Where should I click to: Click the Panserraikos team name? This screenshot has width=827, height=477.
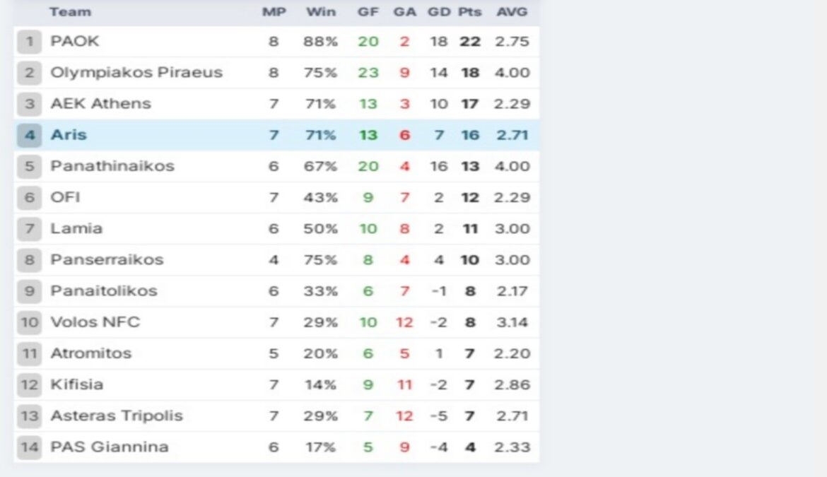pyautogui.click(x=107, y=259)
